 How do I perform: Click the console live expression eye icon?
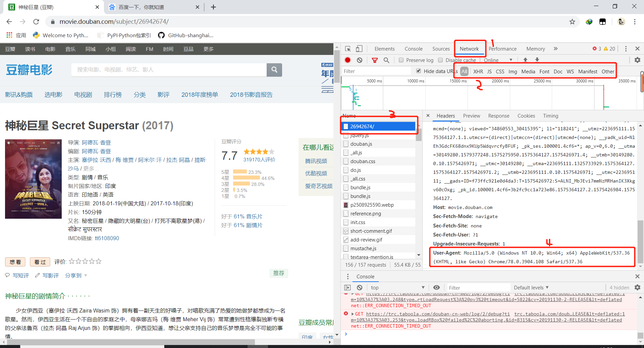[436, 287]
